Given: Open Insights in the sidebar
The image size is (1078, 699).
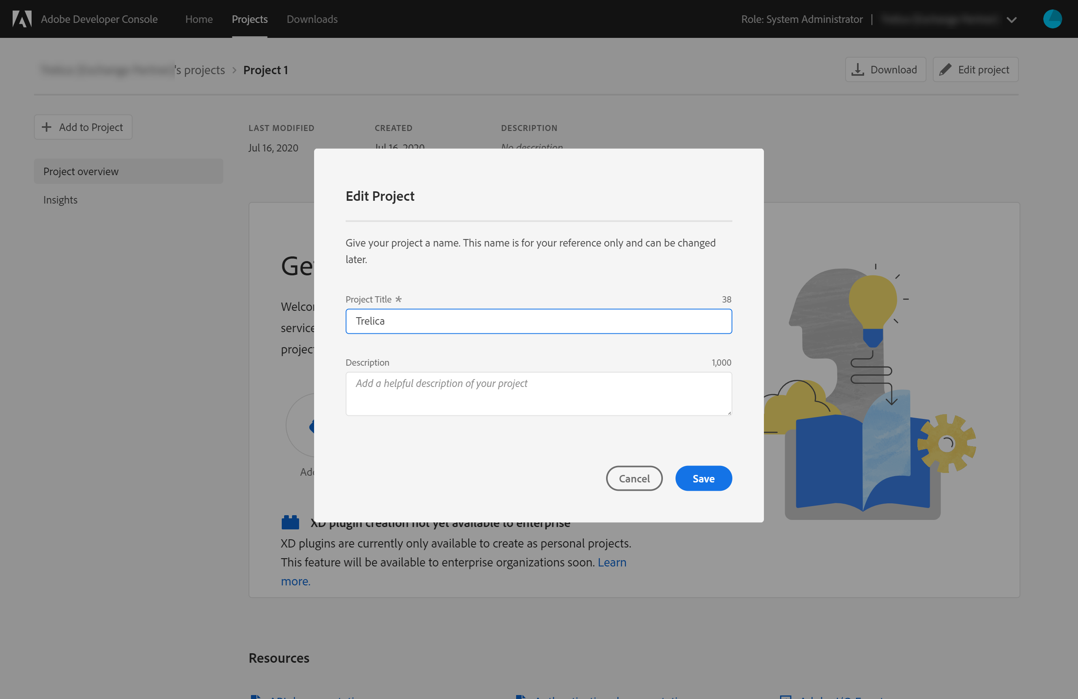Looking at the screenshot, I should point(60,200).
